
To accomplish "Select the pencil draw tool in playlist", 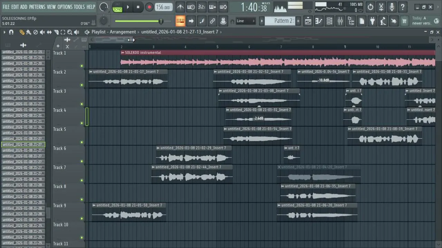I will (x=22, y=32).
